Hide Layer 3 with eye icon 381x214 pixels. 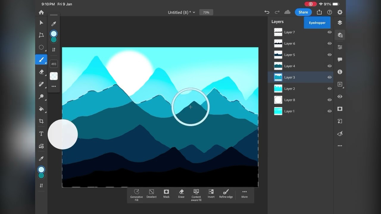tap(330, 77)
